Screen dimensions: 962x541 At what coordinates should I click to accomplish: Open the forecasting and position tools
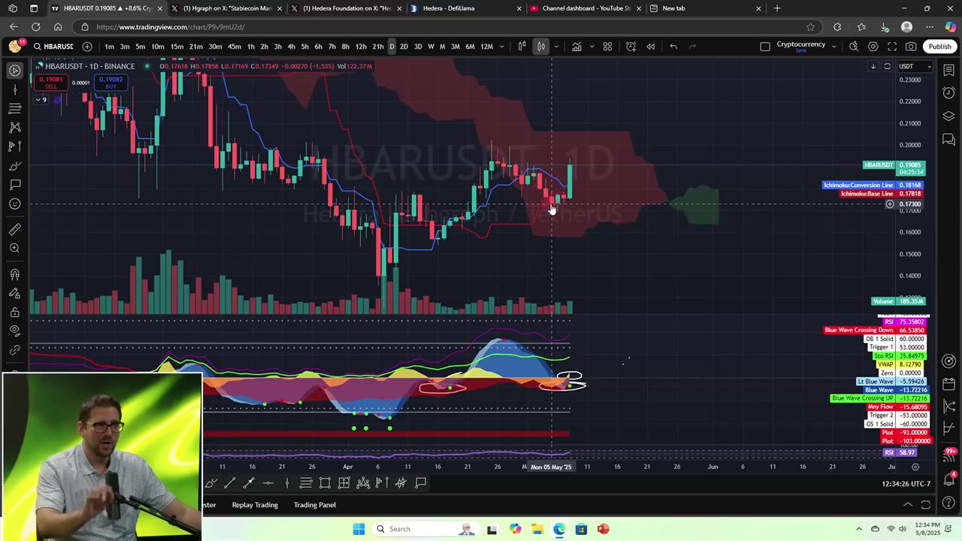pos(15,147)
